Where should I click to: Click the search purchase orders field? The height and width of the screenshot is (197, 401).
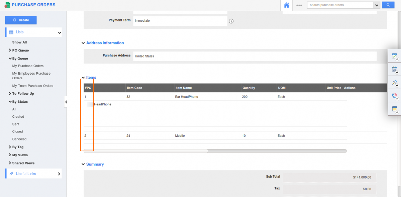pos(339,5)
